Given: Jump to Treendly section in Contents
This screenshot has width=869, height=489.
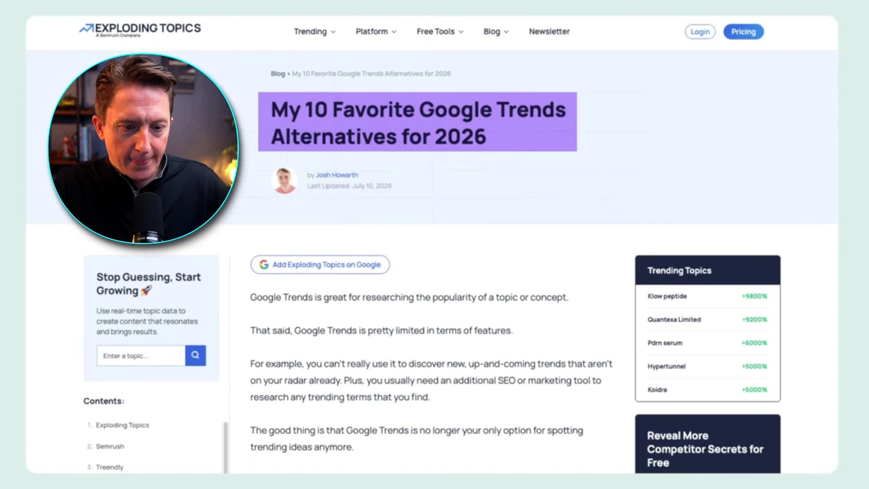Looking at the screenshot, I should [109, 467].
